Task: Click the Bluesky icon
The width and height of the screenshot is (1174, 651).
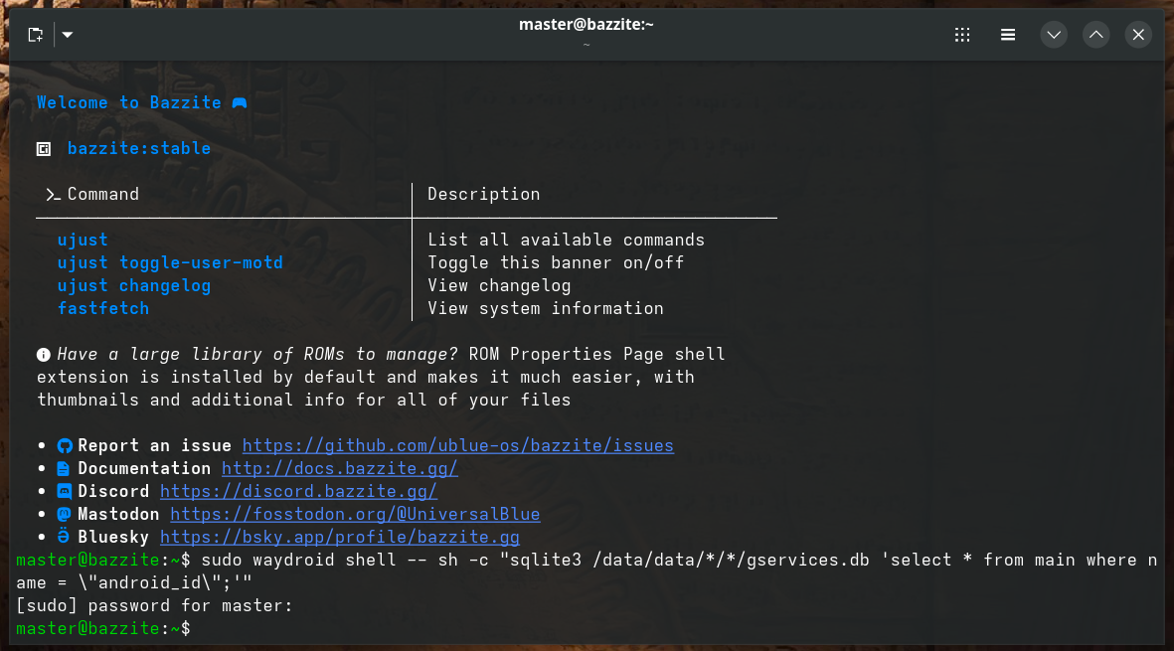Action: coord(64,536)
